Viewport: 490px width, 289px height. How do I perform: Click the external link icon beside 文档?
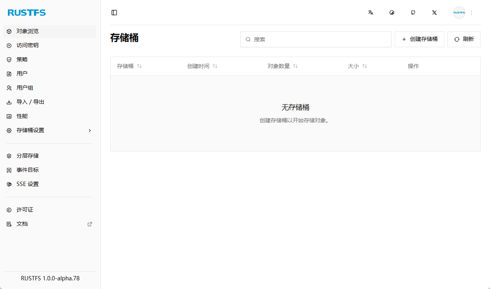[x=90, y=224]
